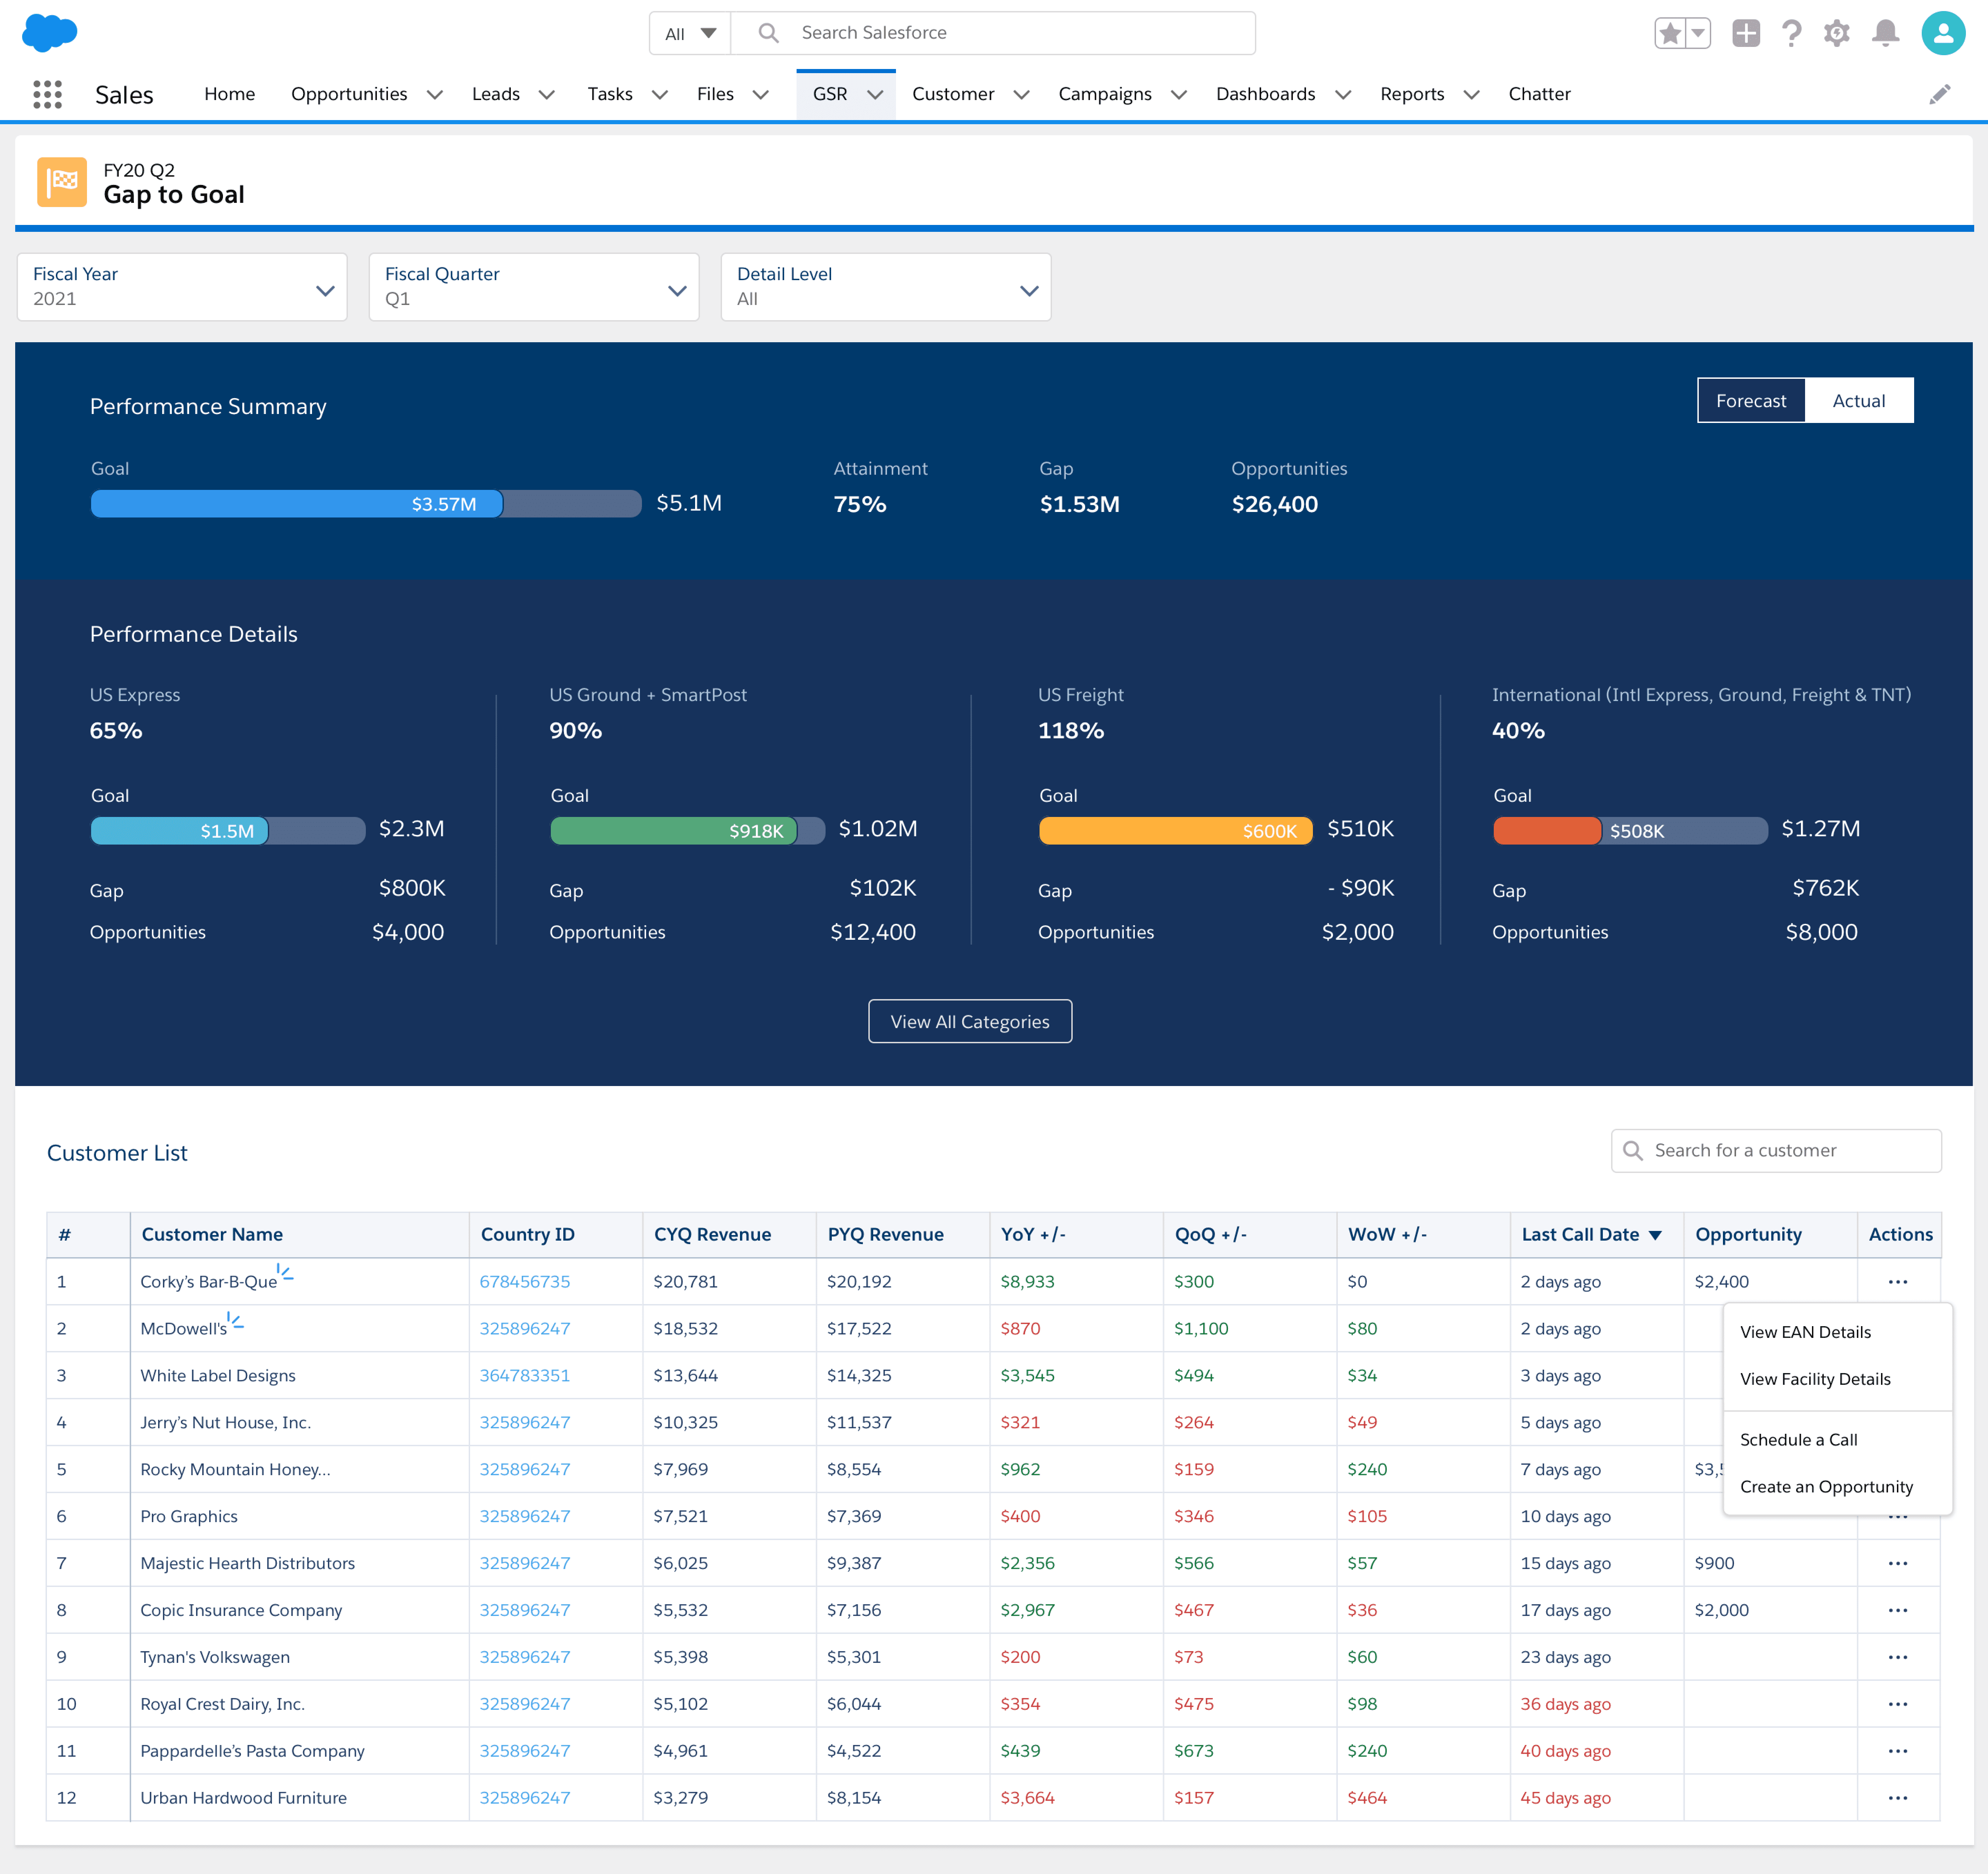Sort by the Customer Name column header
1988x1874 pixels.
[x=212, y=1234]
